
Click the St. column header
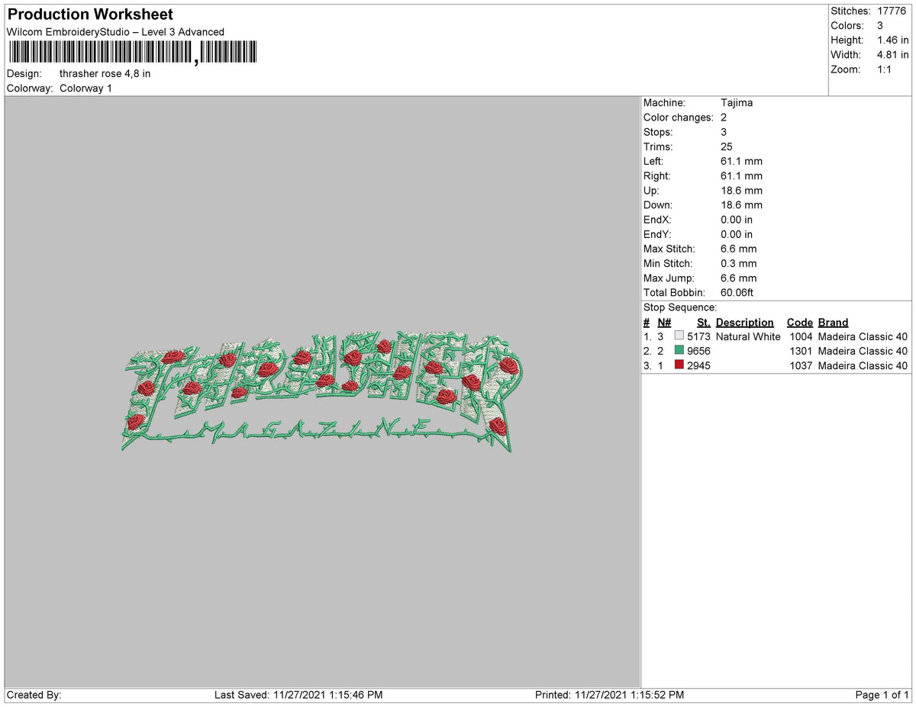[703, 323]
